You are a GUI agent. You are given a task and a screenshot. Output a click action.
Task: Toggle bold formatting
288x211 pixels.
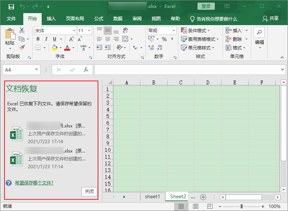click(38, 39)
